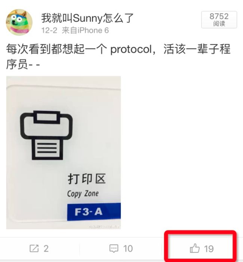Image resolution: width=243 pixels, height=262 pixels.
Task: Click the Copy Zone caption in photo
Action: 83,194
